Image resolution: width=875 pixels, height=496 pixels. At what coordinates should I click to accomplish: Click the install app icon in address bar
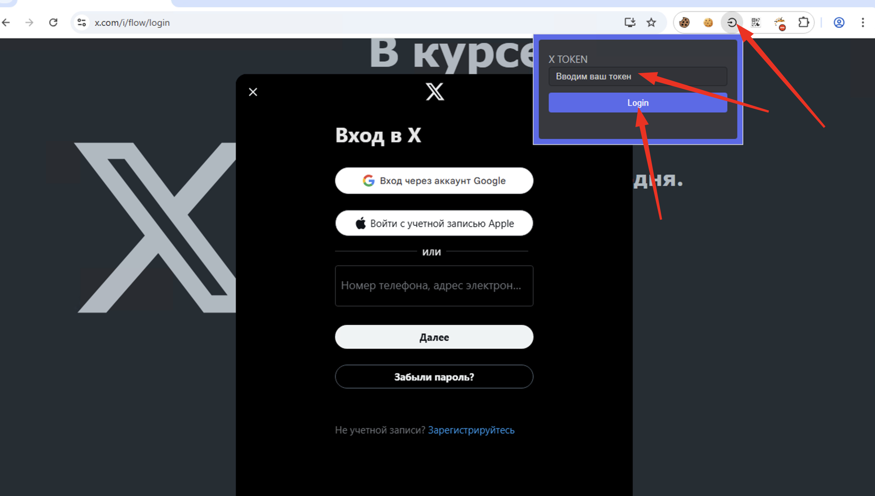(630, 23)
